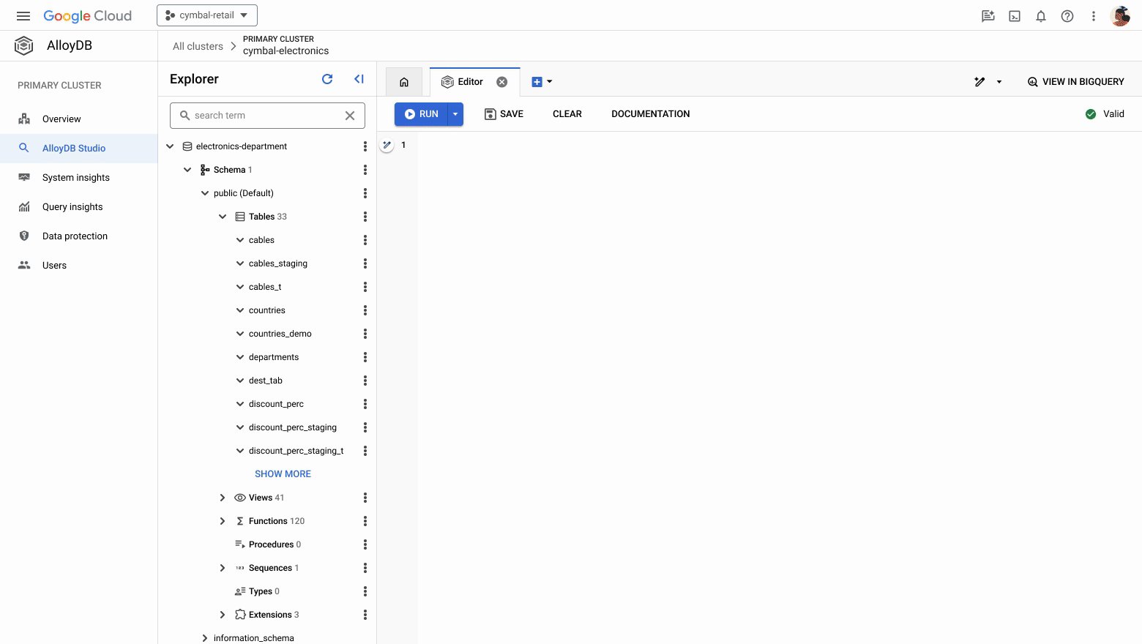Collapse the Explorer panel

(x=359, y=79)
